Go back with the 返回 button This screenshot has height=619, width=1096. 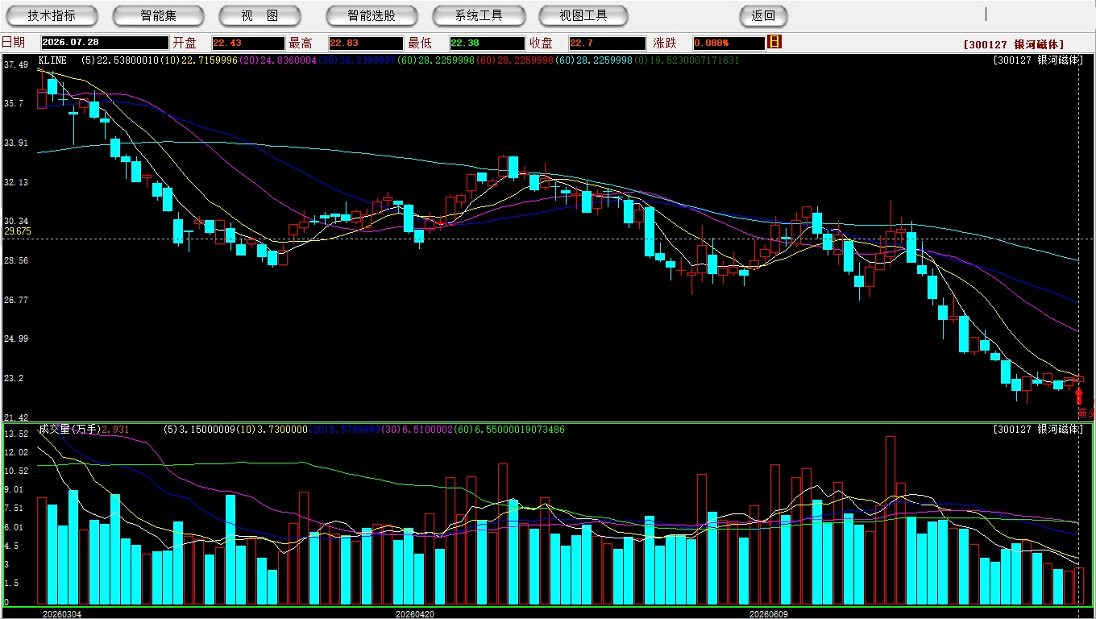click(763, 15)
